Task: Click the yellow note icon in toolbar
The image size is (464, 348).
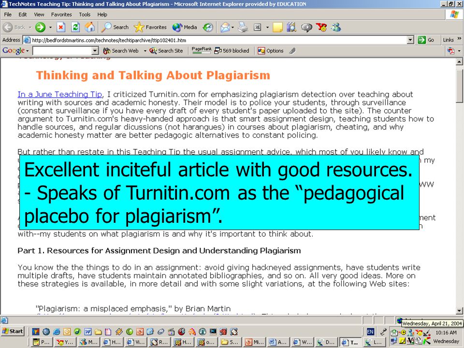Action: point(277,27)
